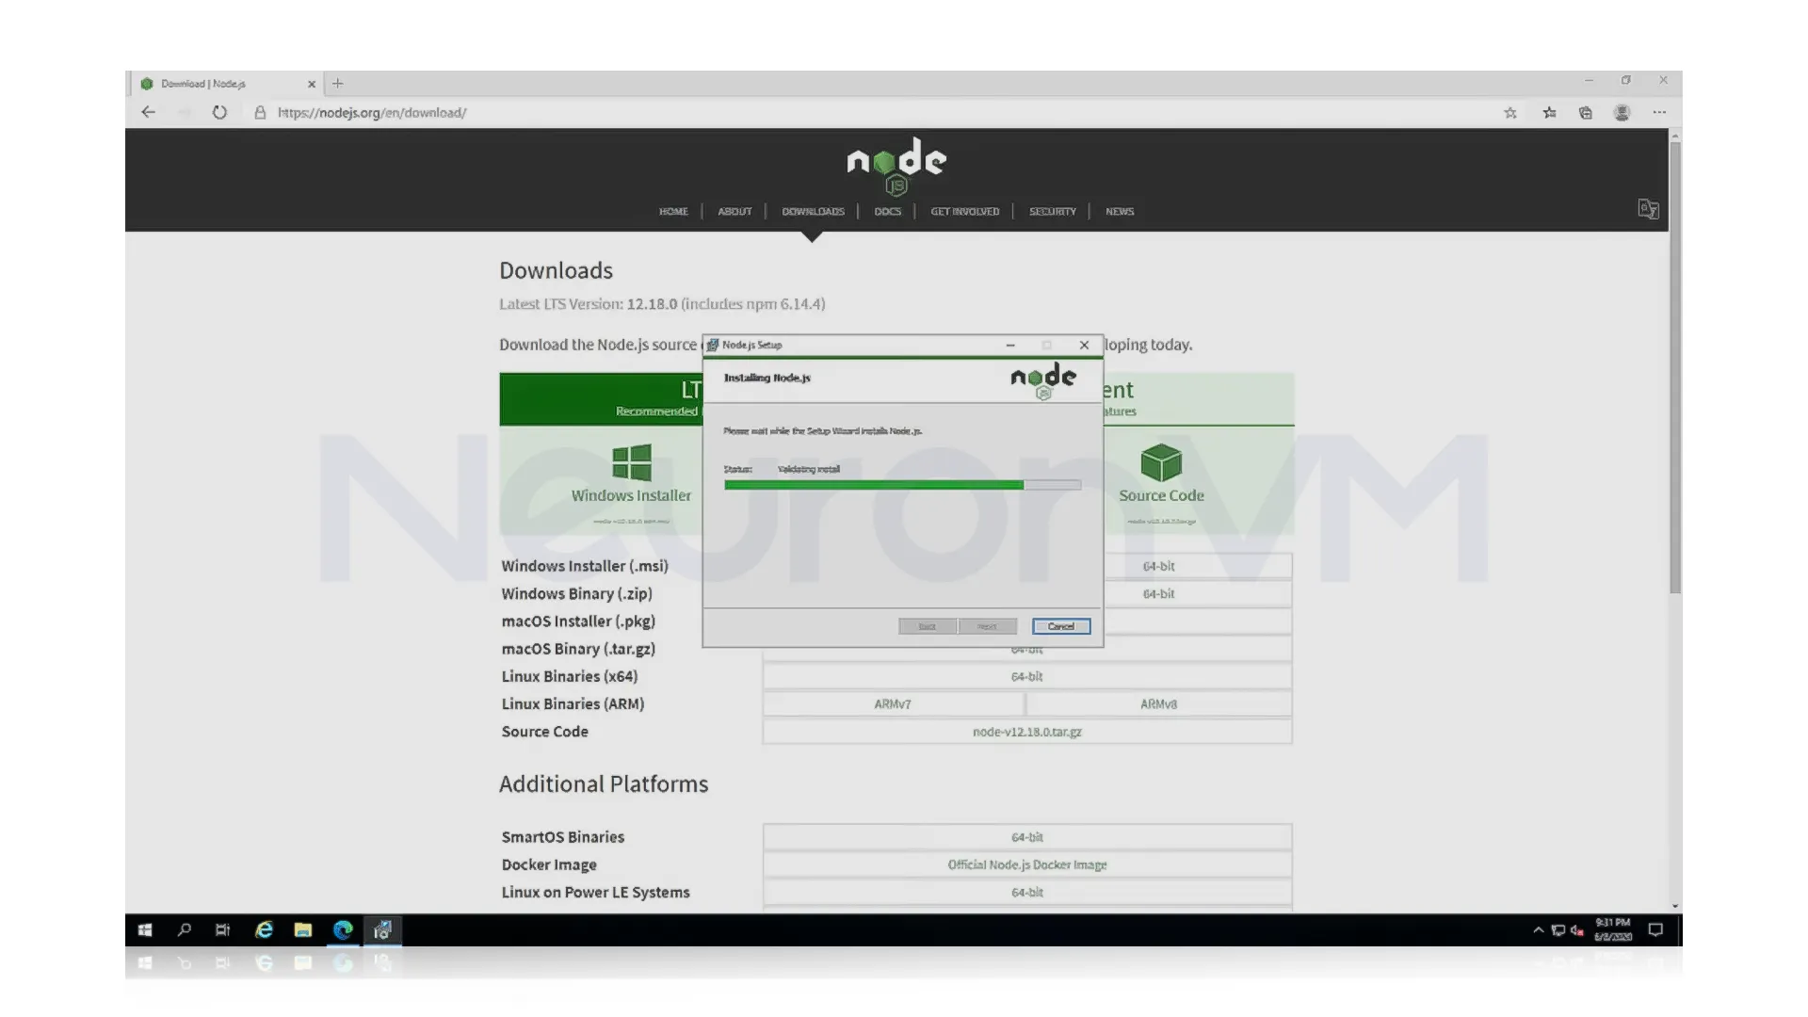Open the network tray icon

point(1558,930)
